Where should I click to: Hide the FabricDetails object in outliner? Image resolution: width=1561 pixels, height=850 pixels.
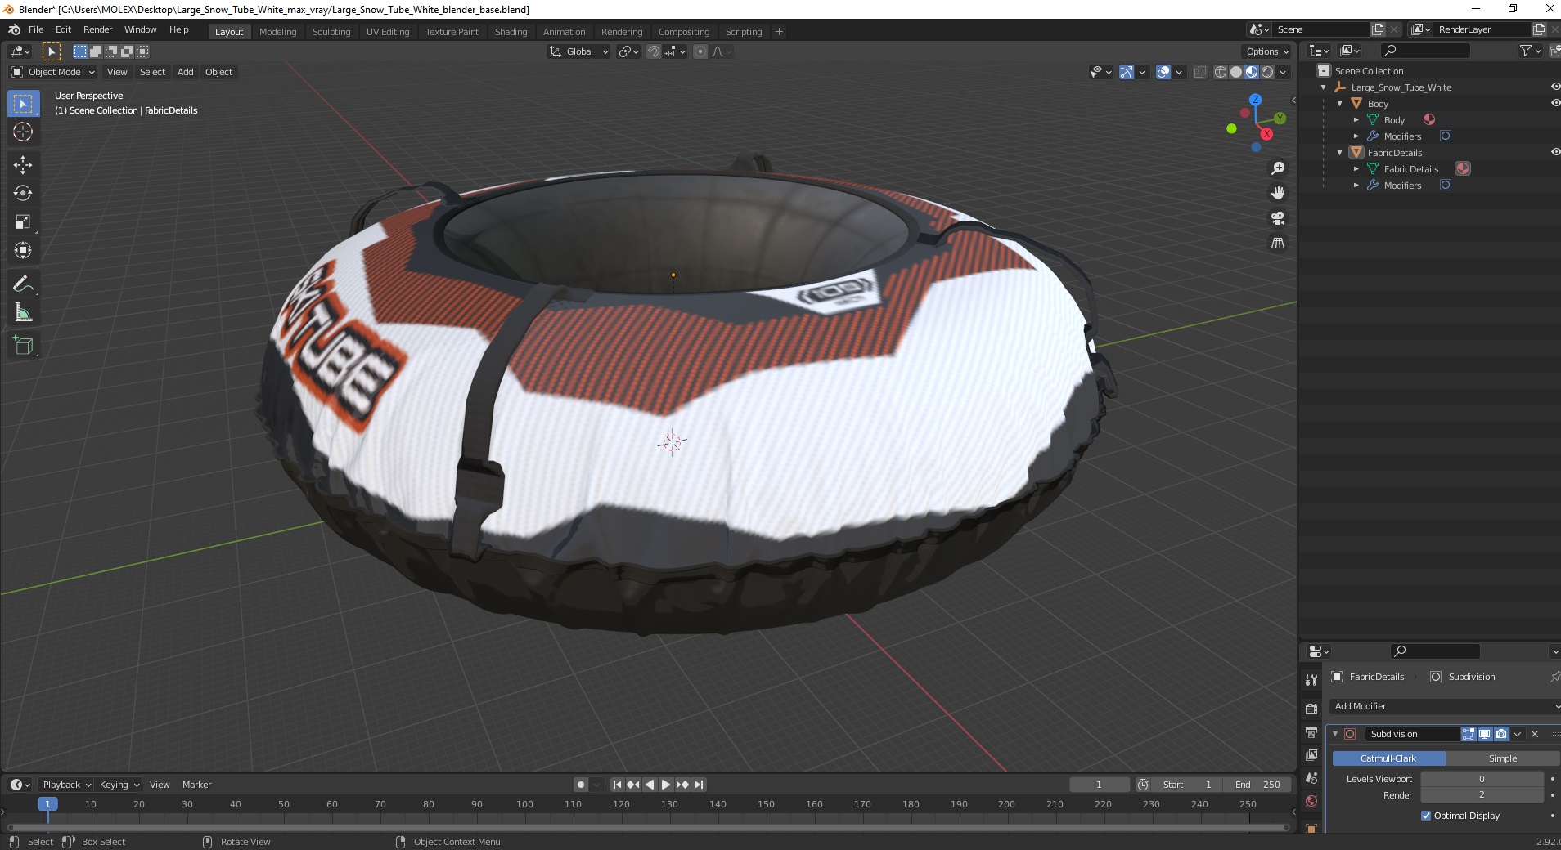(1555, 152)
